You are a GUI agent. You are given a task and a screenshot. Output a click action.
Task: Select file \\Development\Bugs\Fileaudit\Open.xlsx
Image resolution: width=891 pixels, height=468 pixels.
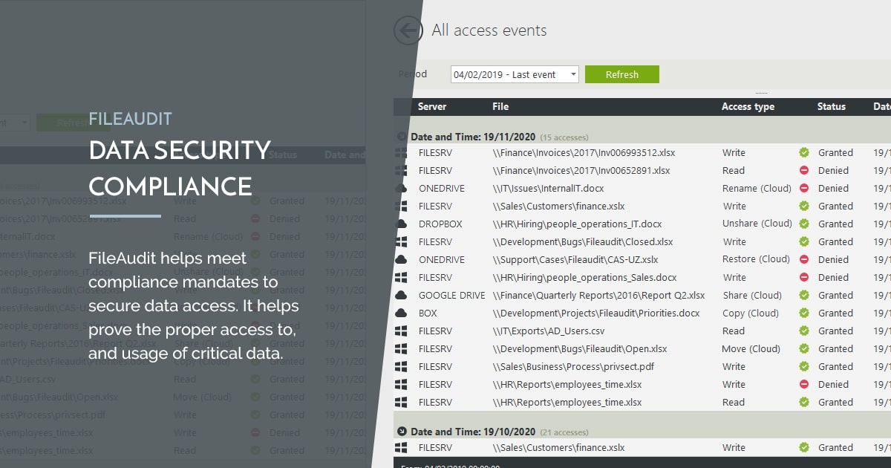(580, 349)
